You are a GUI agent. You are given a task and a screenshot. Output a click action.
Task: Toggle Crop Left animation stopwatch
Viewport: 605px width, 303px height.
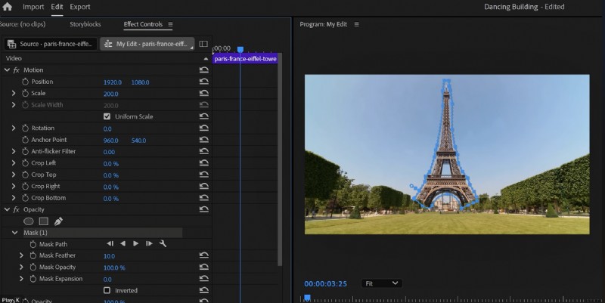(x=25, y=163)
